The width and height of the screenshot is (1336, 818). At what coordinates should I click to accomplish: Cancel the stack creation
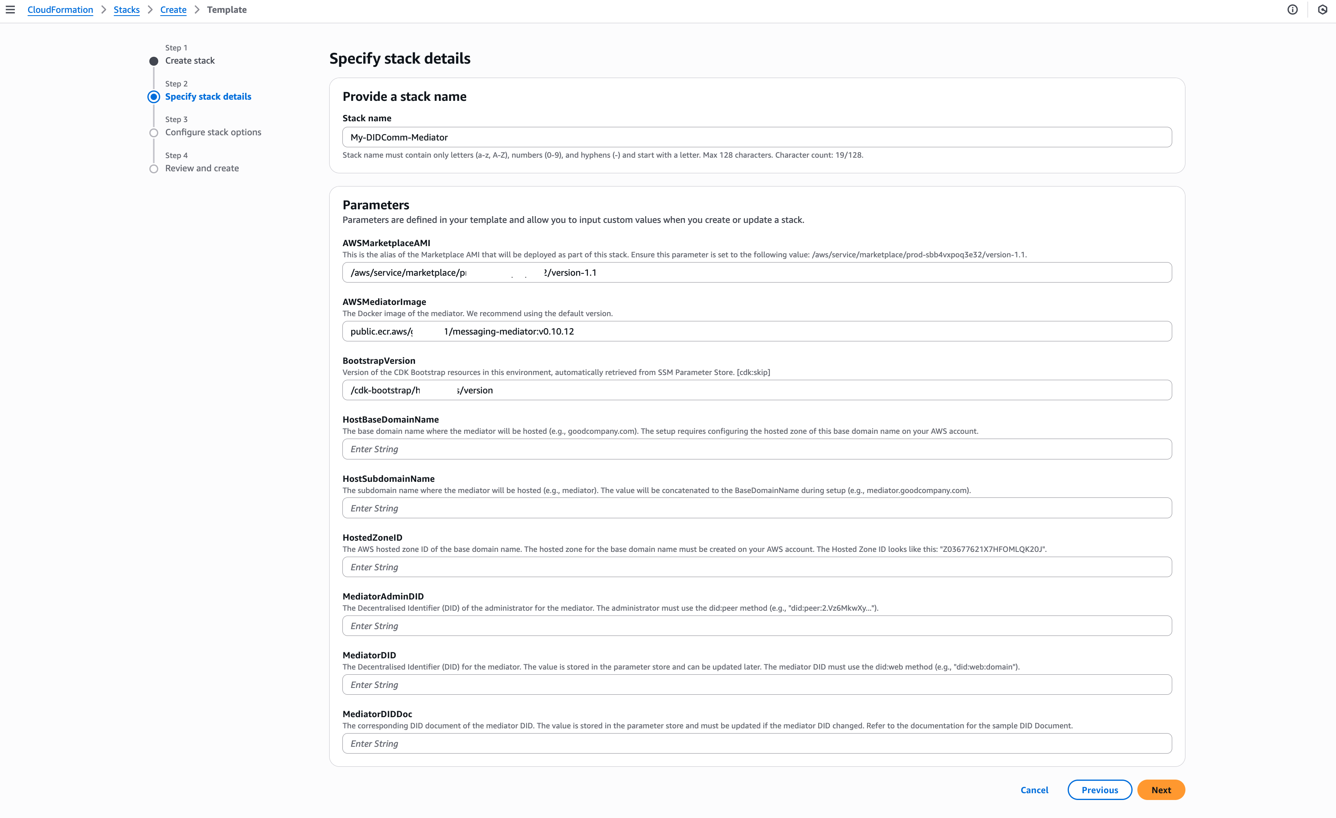click(1034, 790)
